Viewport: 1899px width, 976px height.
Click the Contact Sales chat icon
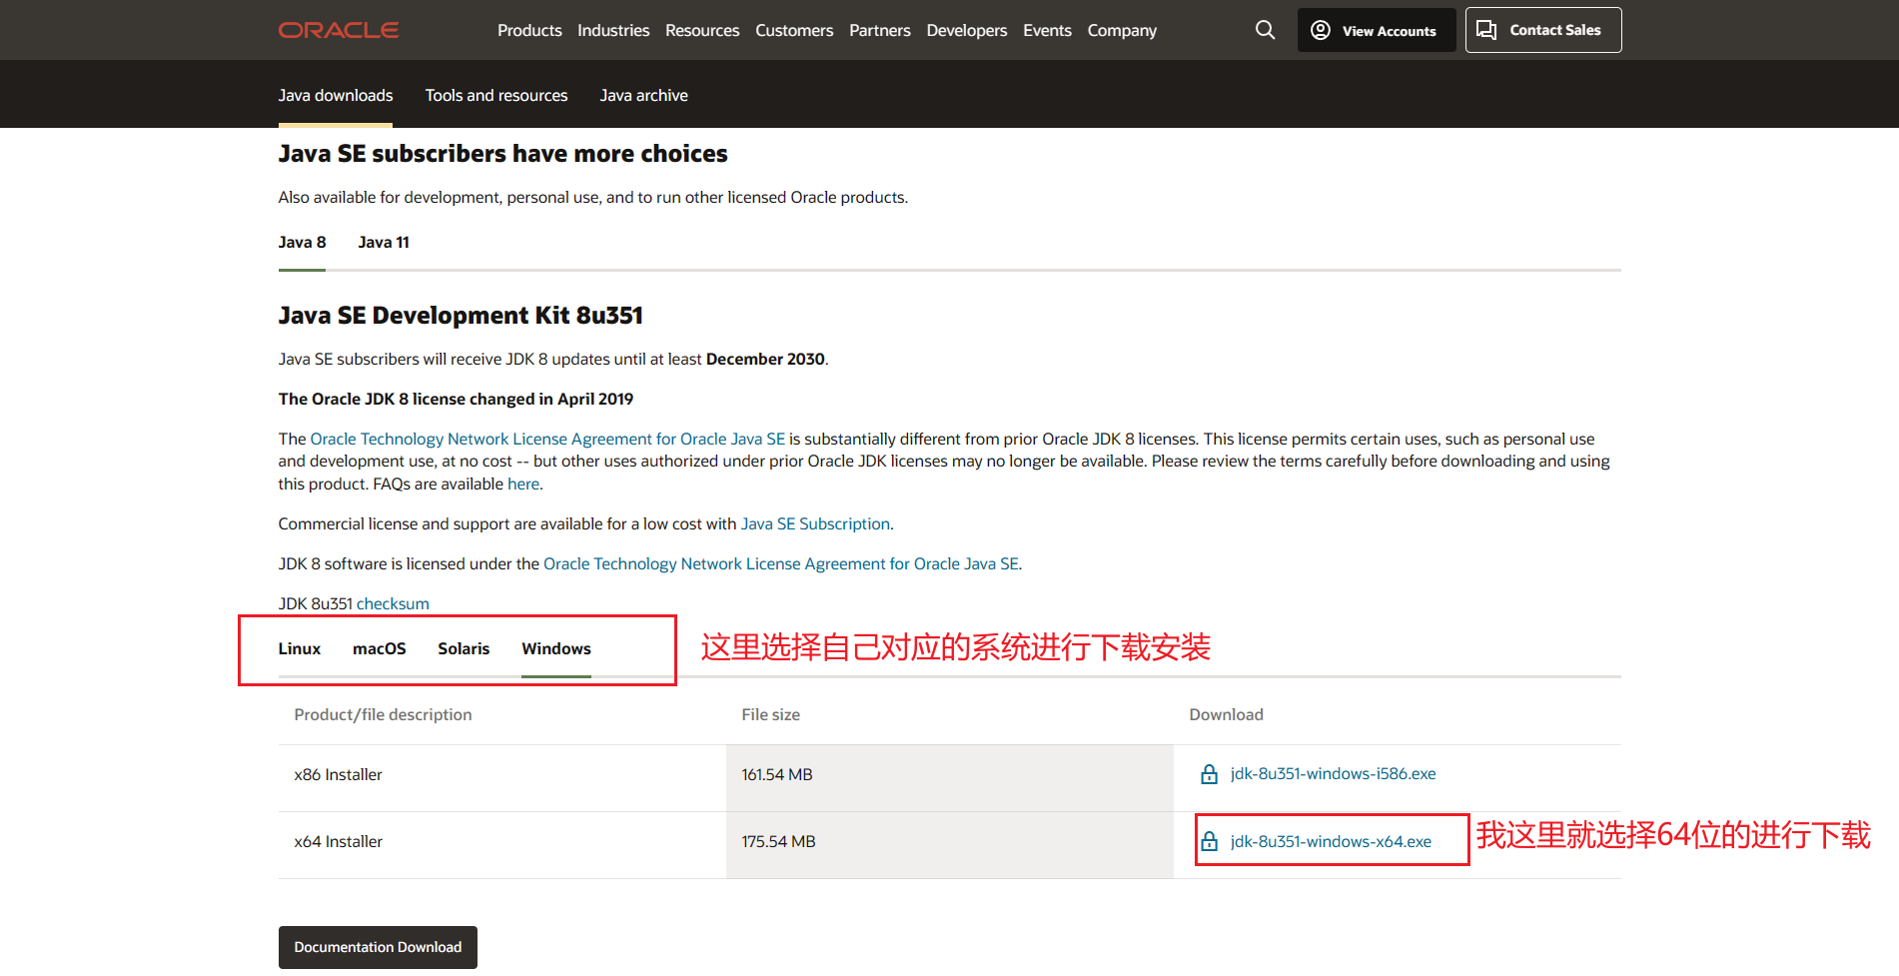[1486, 30]
